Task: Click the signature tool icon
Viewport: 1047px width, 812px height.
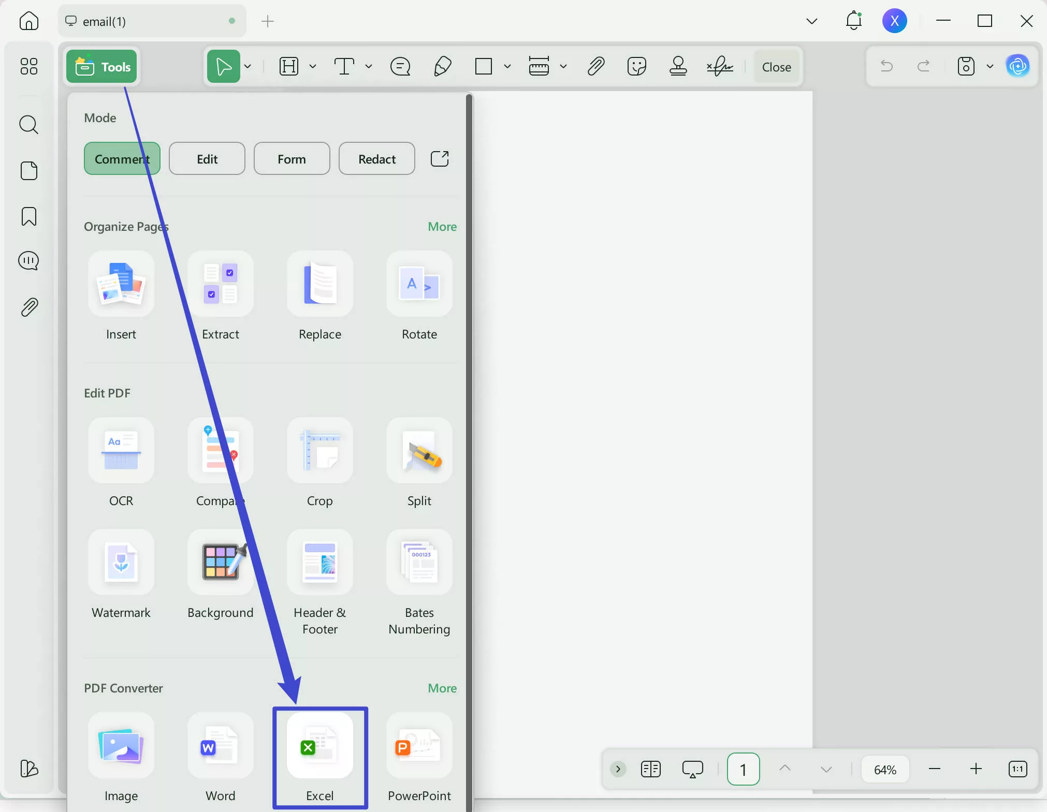Action: [x=720, y=67]
